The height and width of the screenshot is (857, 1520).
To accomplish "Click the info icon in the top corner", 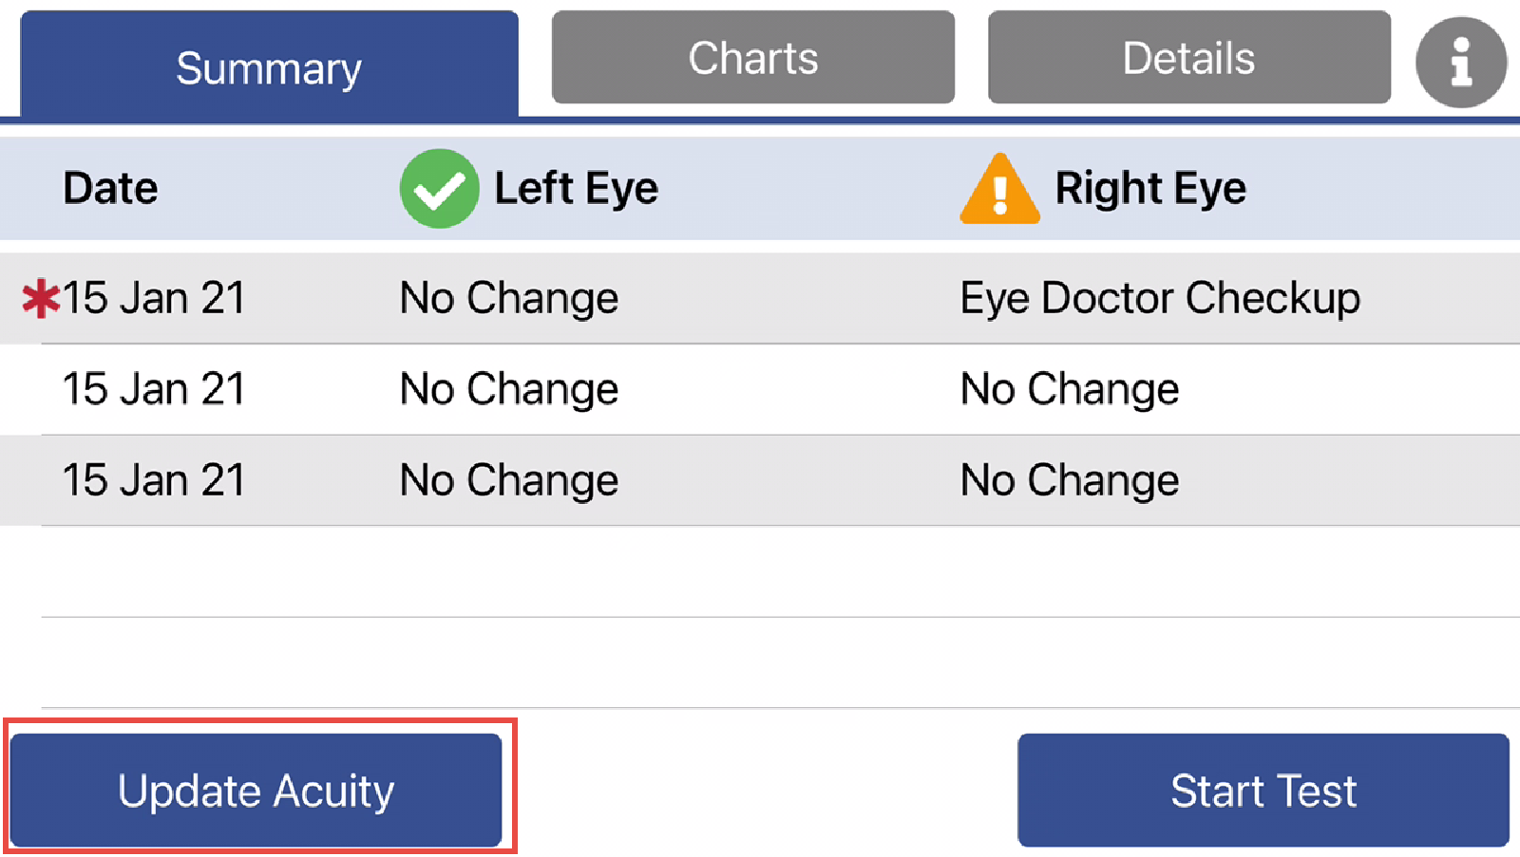I will click(1460, 61).
